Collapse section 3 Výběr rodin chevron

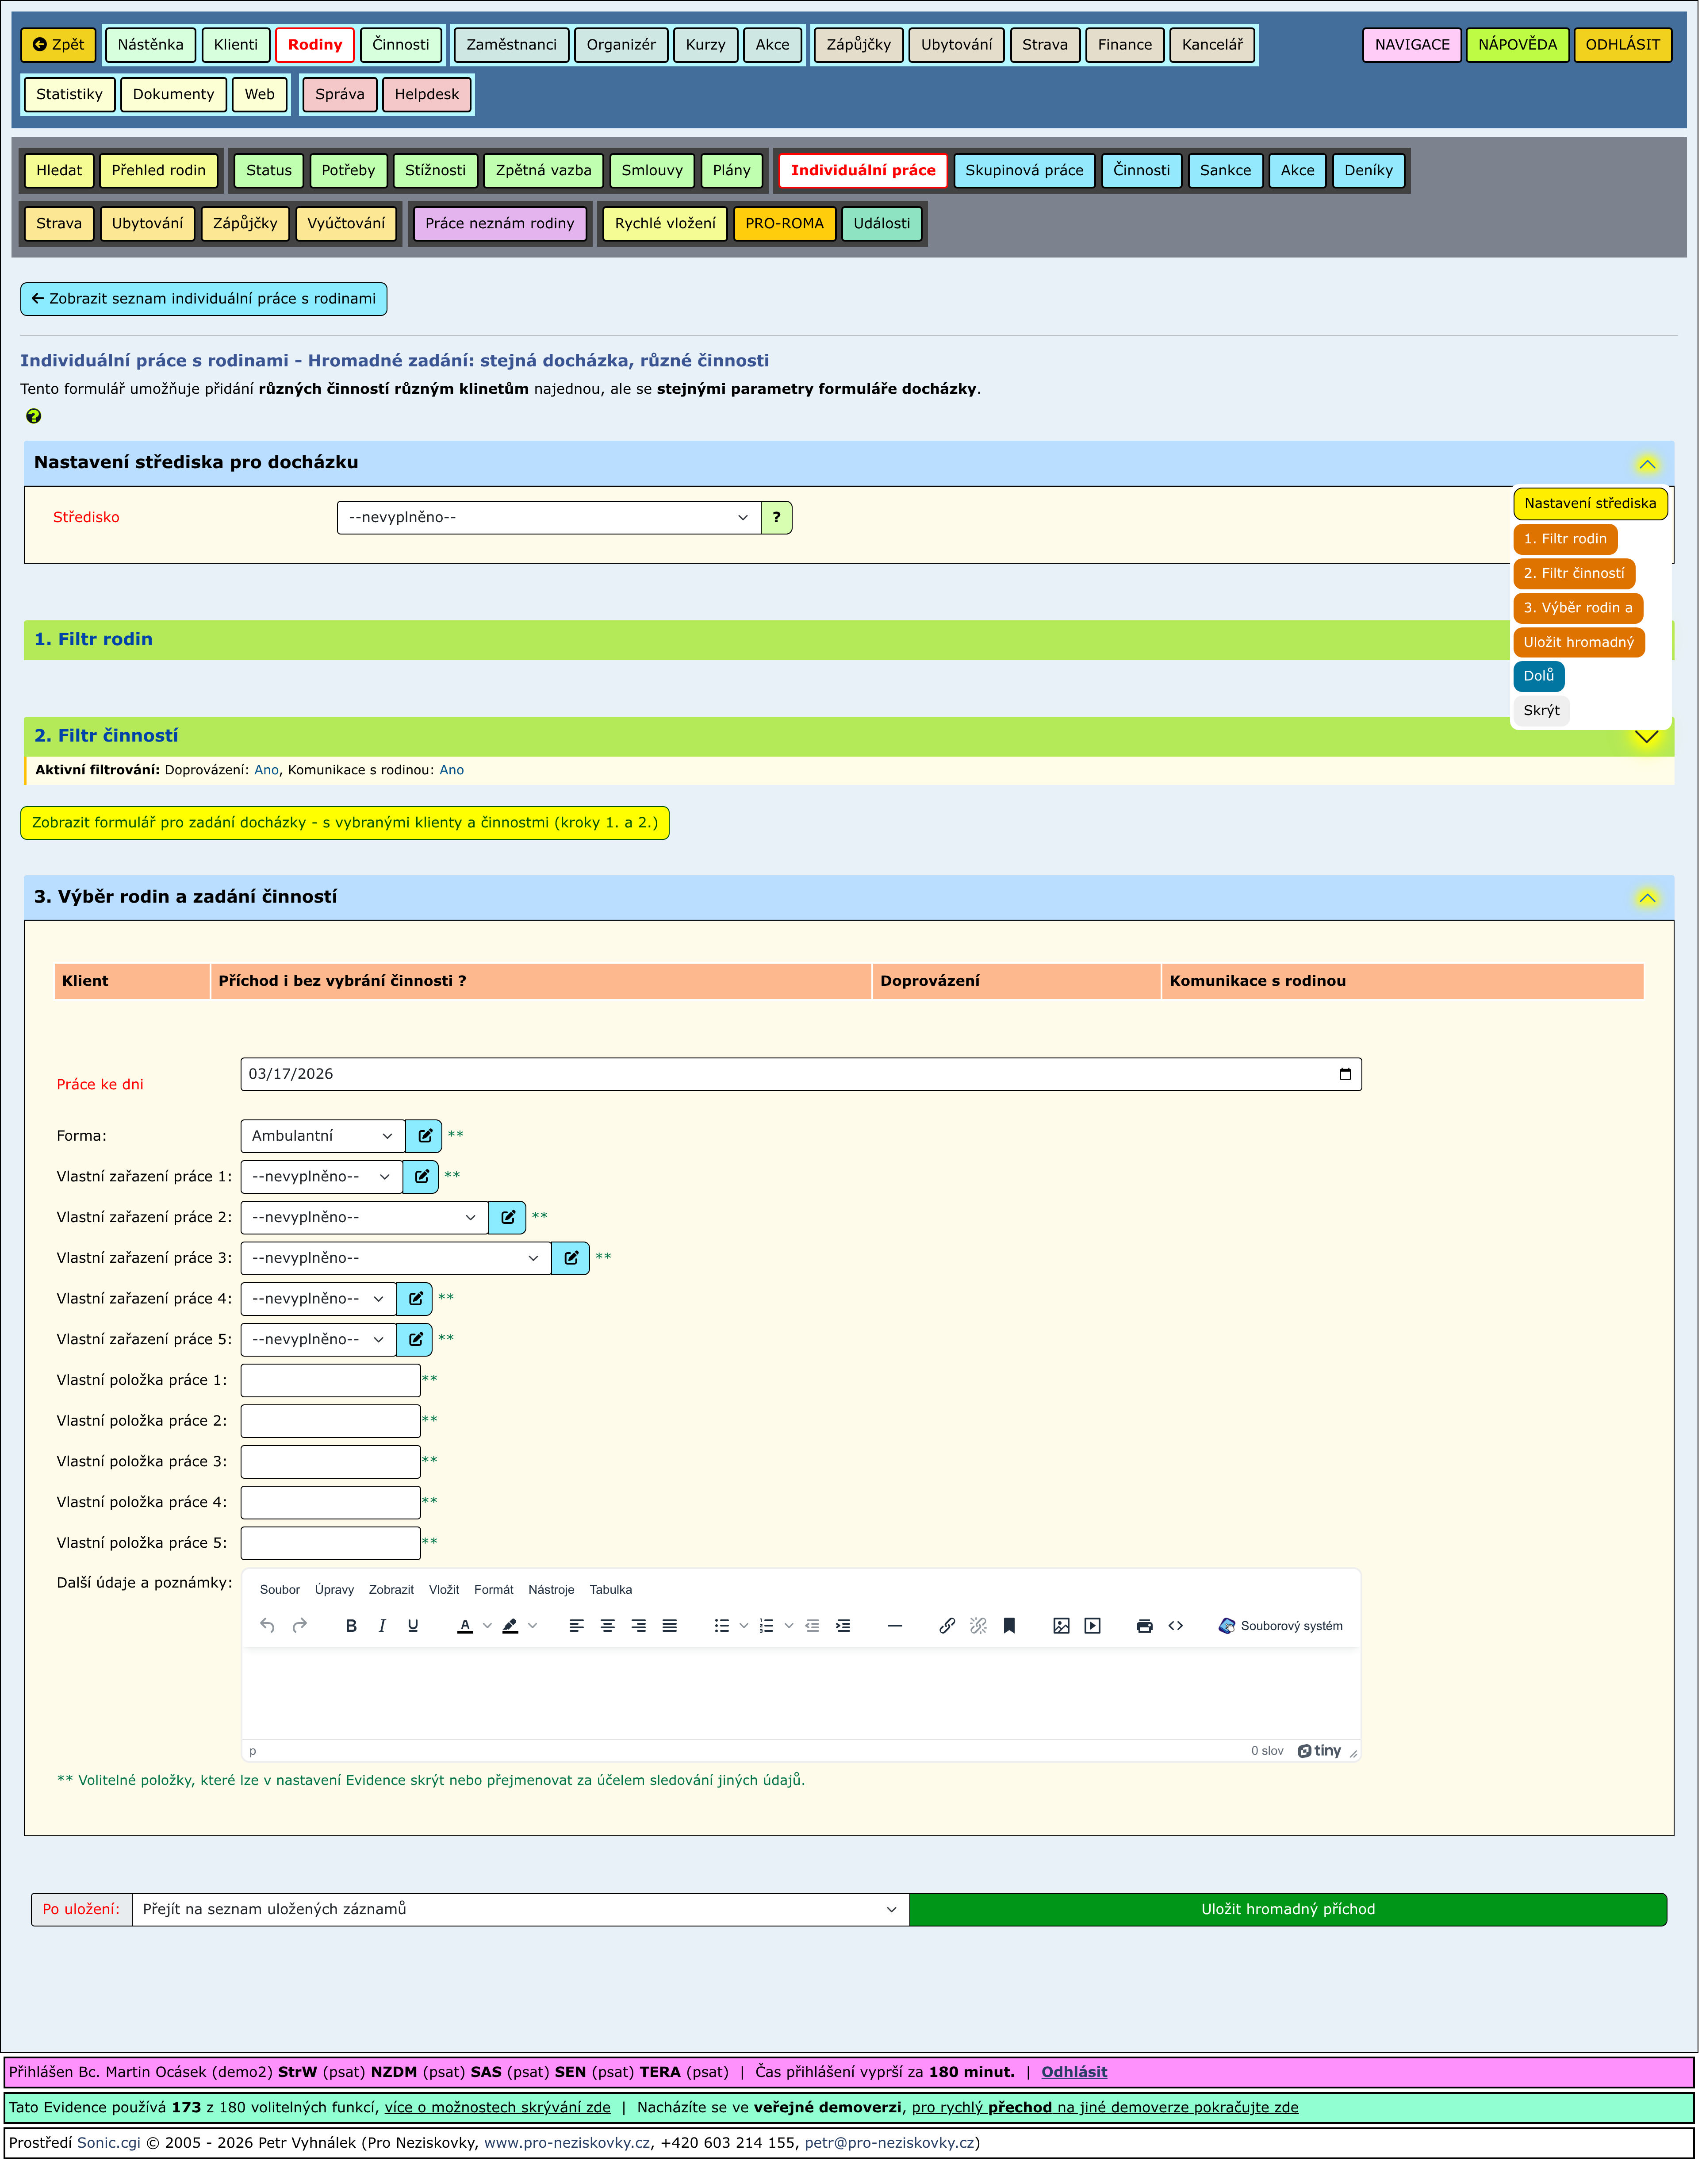[1647, 898]
